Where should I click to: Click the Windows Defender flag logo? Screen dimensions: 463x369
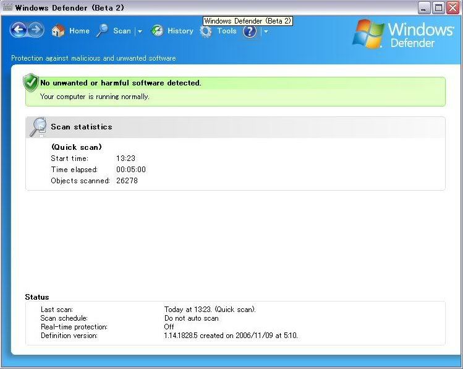pos(368,34)
